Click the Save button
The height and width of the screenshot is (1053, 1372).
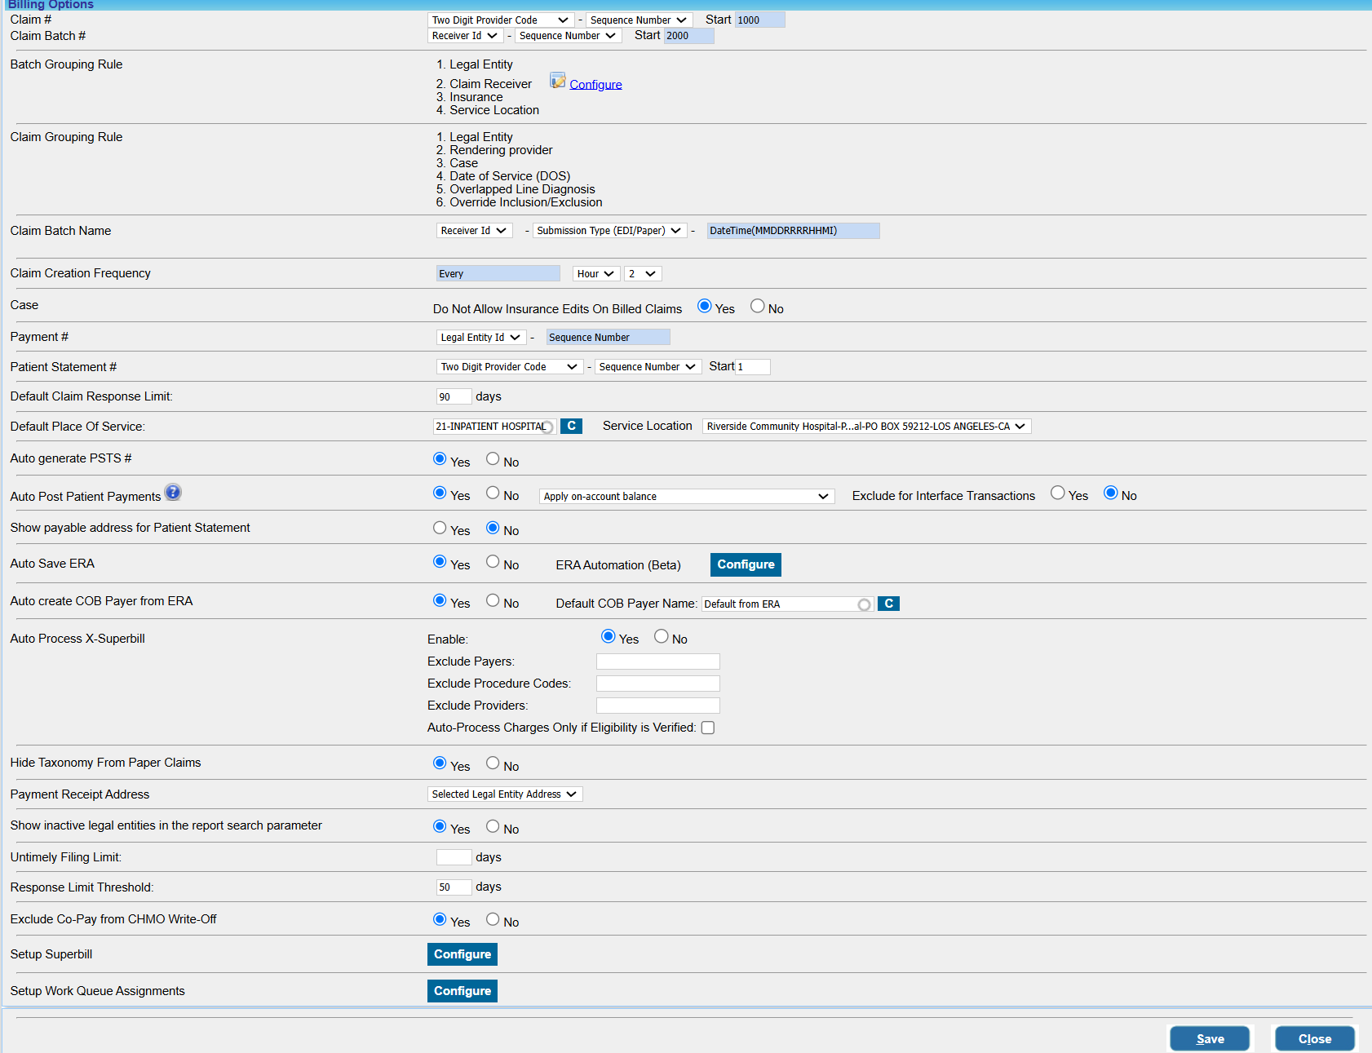1210,1038
